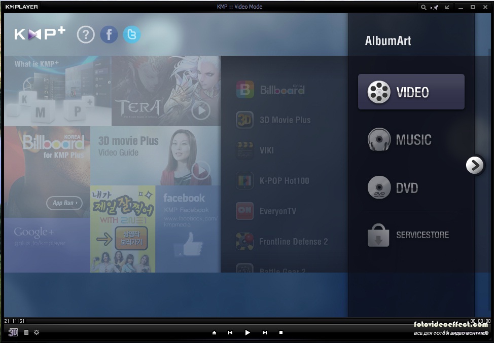This screenshot has width=494, height=343.
Task: Open the Google+ kmplayer tile
Action: point(47,245)
